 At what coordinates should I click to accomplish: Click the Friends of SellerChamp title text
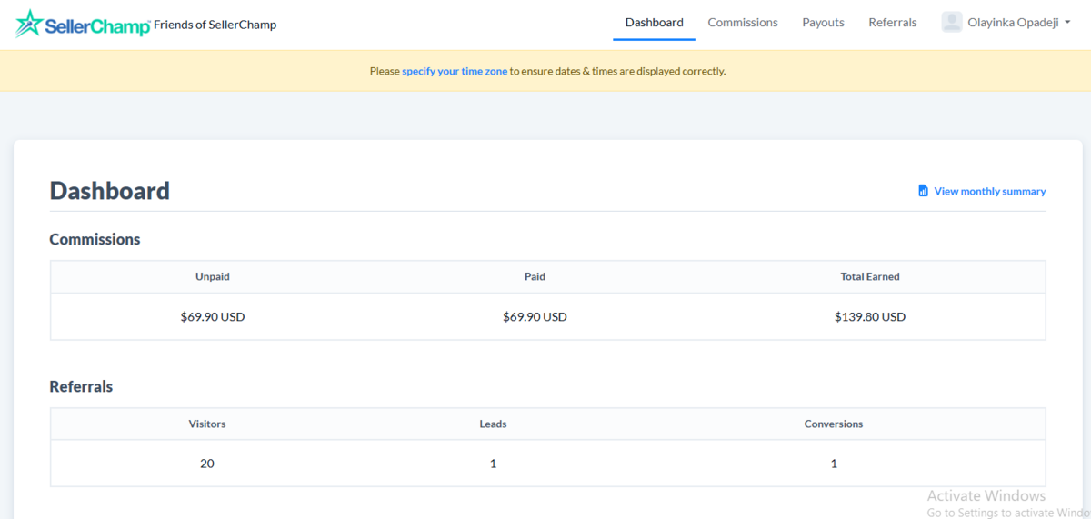[215, 25]
